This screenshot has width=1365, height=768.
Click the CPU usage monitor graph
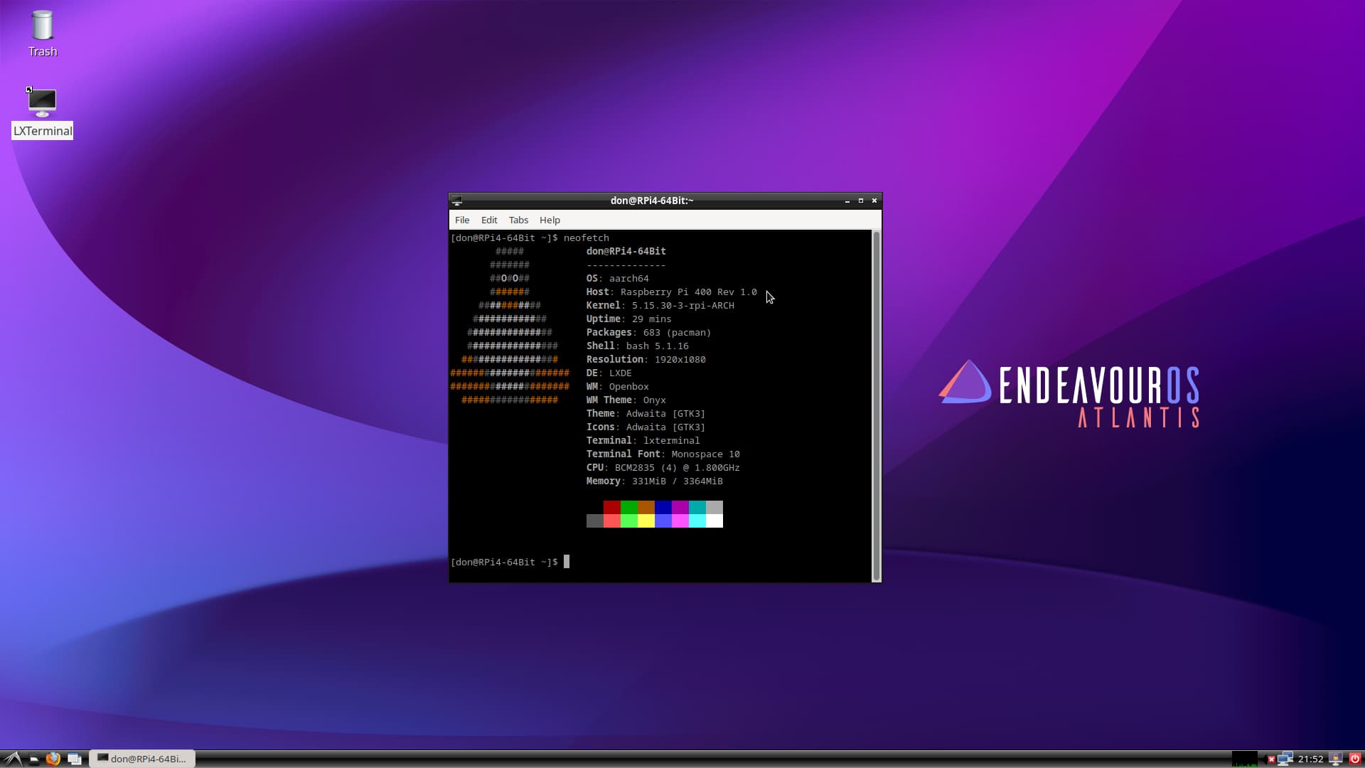coord(1244,759)
